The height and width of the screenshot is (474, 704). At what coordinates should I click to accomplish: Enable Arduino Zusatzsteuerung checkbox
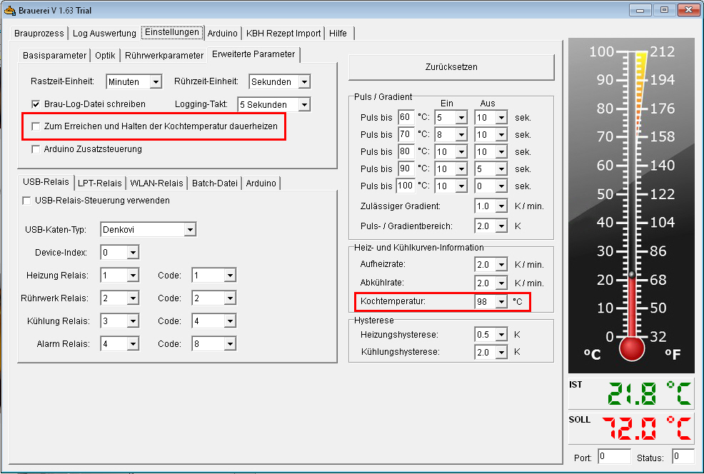[x=36, y=150]
